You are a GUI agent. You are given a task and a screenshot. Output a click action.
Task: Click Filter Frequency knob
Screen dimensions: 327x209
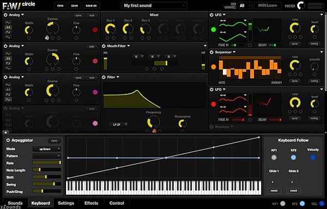(x=154, y=122)
